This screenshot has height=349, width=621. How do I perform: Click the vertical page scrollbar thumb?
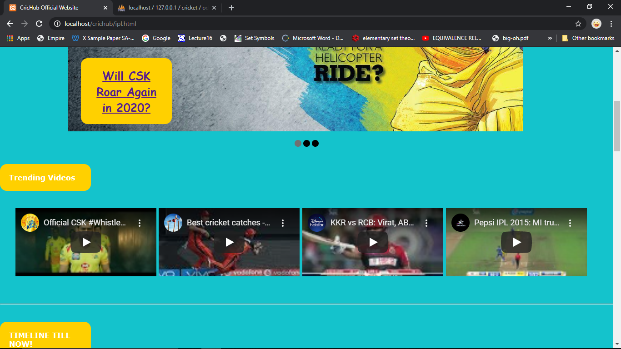[617, 126]
